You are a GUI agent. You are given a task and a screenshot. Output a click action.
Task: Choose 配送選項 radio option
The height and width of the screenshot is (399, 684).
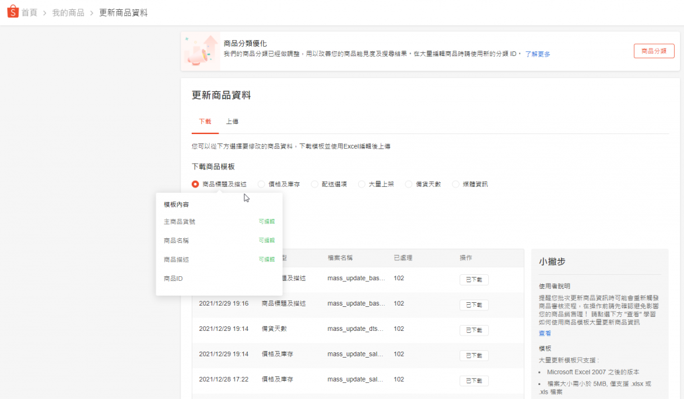[x=315, y=184]
